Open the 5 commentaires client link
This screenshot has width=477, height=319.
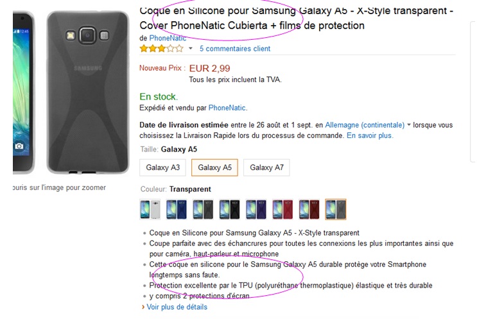(235, 49)
